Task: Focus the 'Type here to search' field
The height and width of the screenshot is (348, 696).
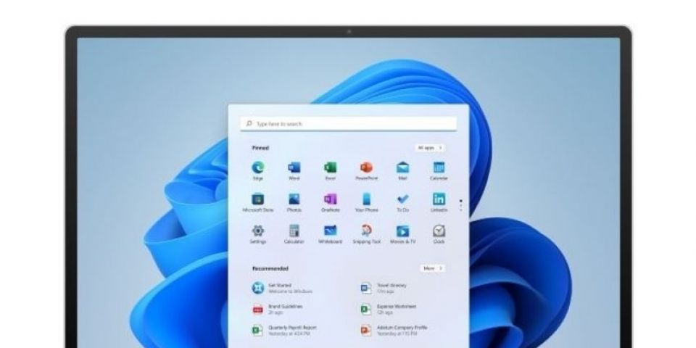Action: tap(349, 124)
